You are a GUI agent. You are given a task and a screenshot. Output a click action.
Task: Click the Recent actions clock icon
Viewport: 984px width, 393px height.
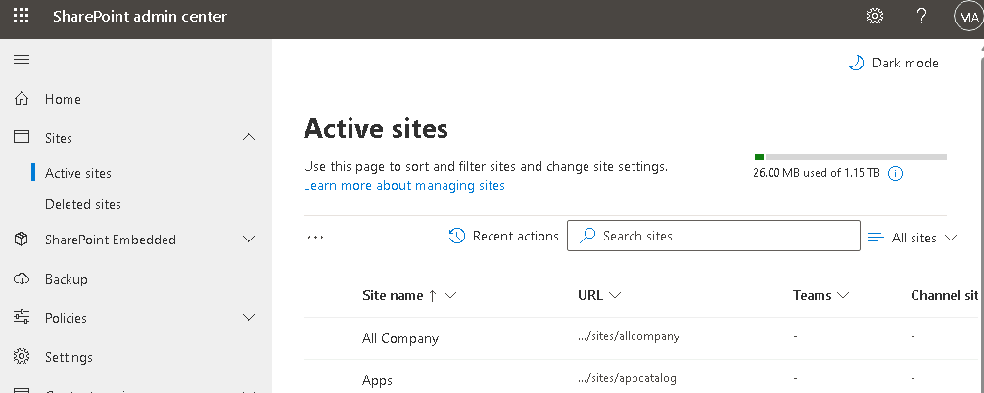457,236
